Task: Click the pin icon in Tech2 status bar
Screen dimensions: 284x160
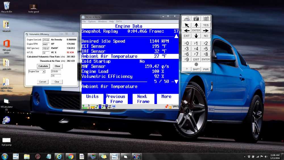Action: pos(167,107)
